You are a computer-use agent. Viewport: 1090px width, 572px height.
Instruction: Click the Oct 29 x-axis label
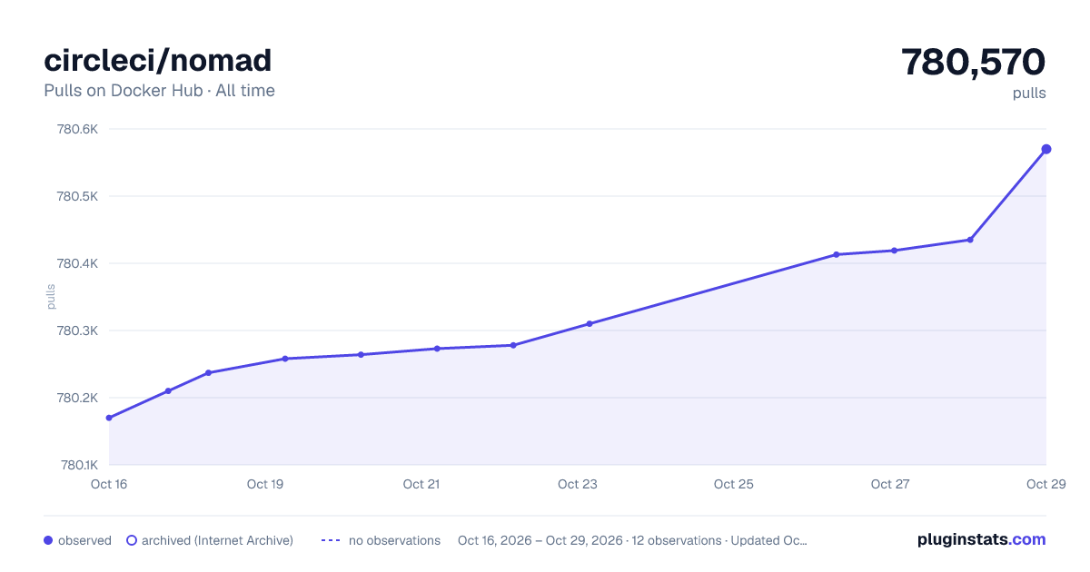coord(1045,484)
